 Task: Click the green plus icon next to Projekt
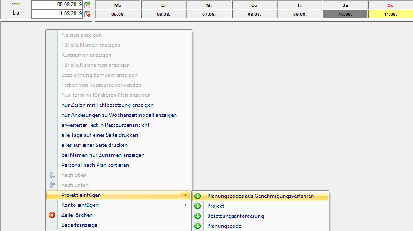[198, 206]
